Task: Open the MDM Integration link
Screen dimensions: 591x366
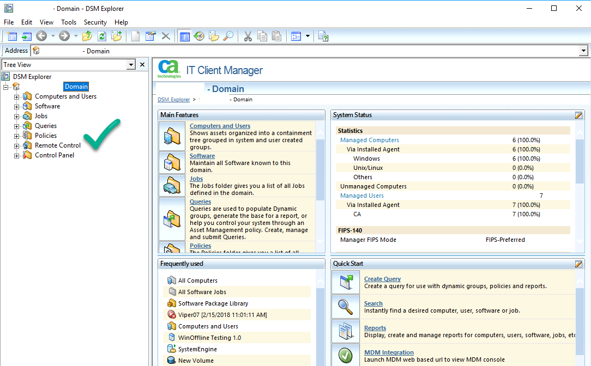Action: pos(389,352)
